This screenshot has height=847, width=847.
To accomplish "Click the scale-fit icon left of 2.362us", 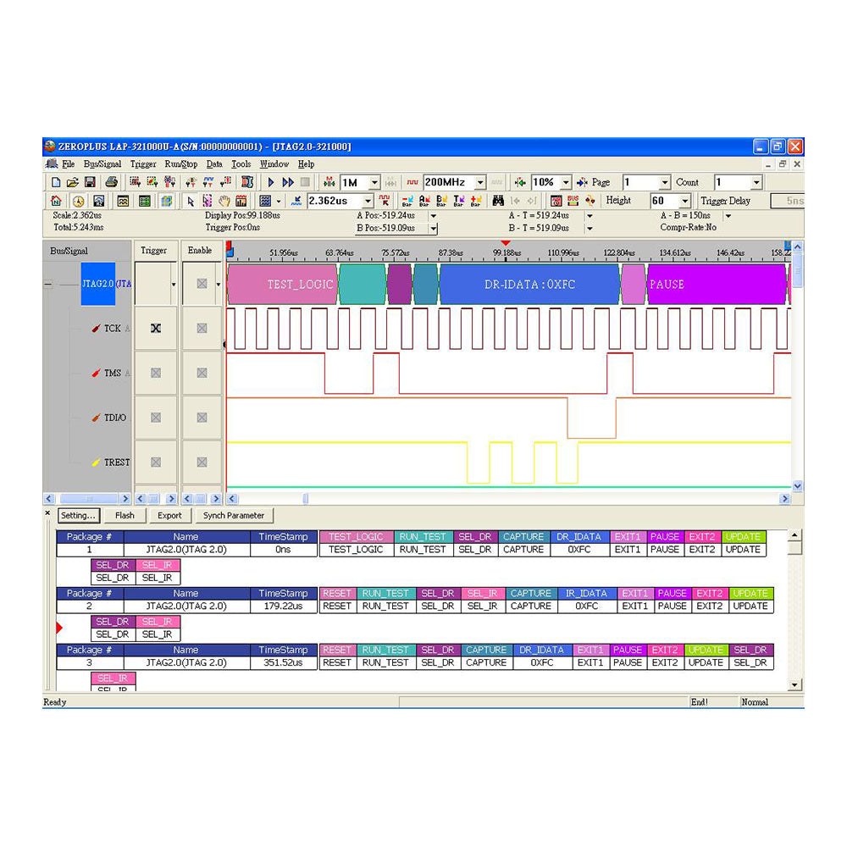I will 296,201.
